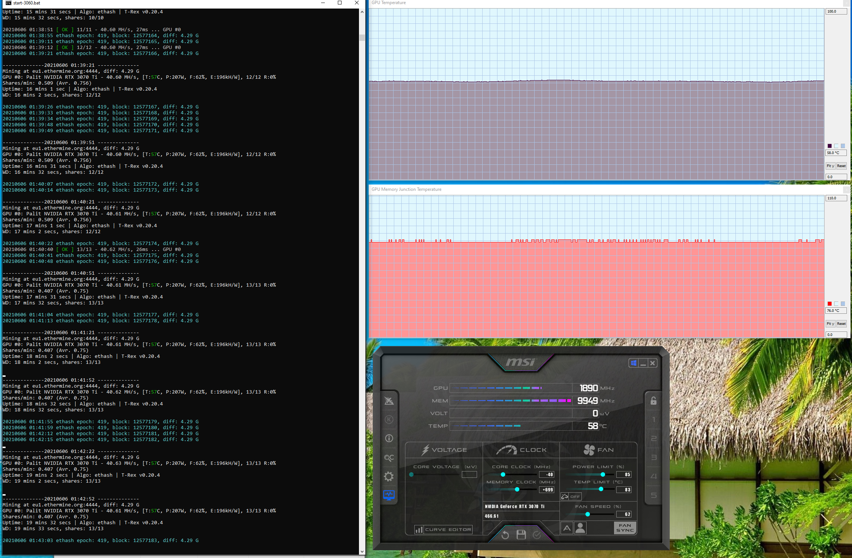Click Reset on GPU Temperature graph
852x558 pixels.
coord(841,166)
